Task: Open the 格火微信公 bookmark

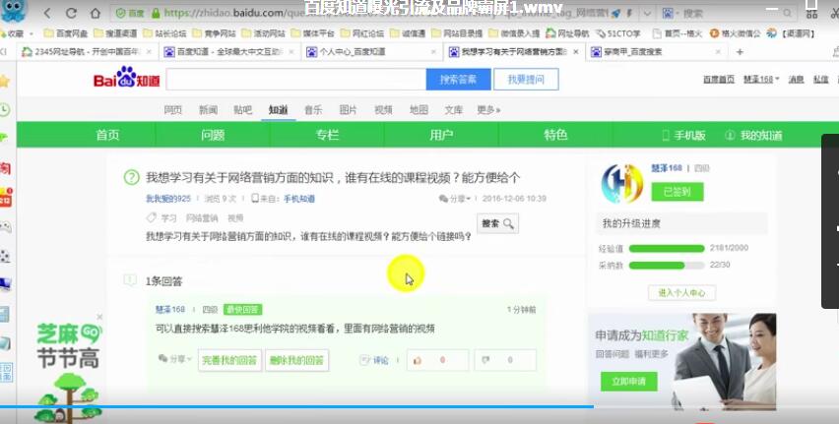Action: pos(736,33)
